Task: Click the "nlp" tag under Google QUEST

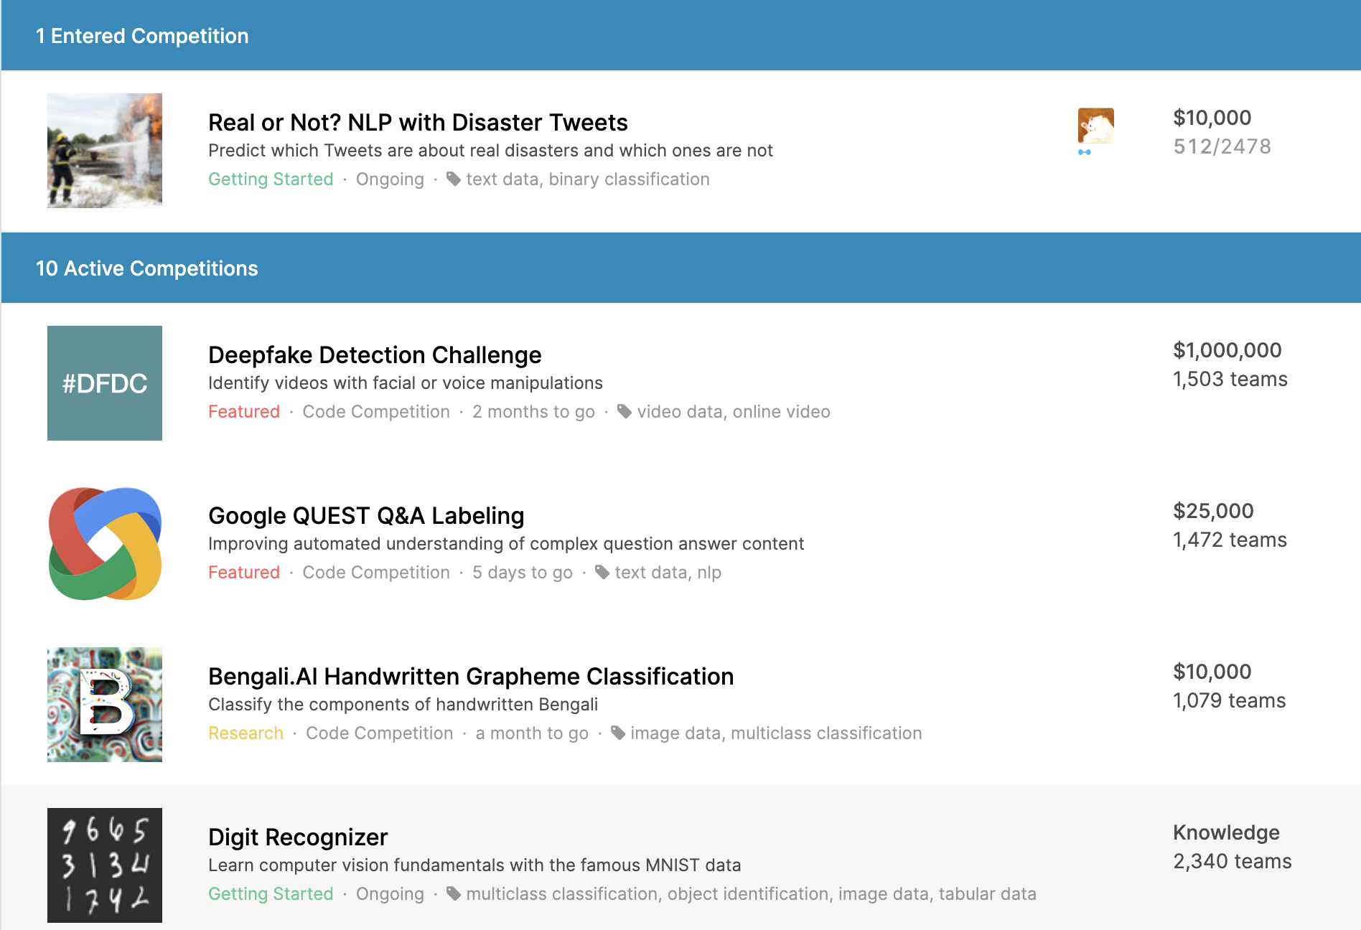Action: (709, 573)
